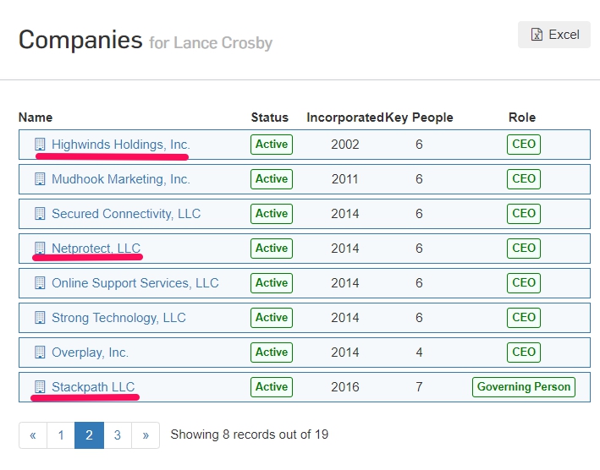Click the building icon beside Highwinds Holdings, Inc.
The height and width of the screenshot is (470, 600).
(40, 145)
